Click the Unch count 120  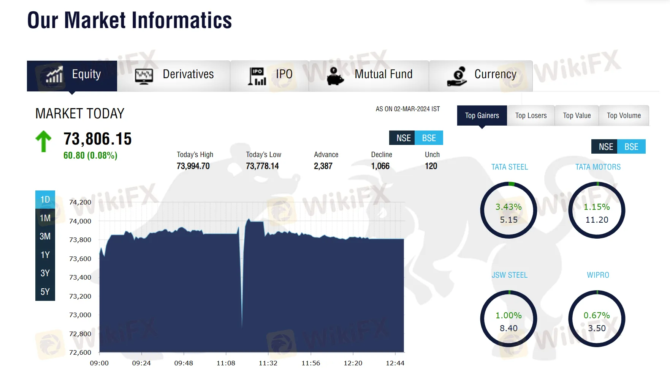[x=431, y=166]
